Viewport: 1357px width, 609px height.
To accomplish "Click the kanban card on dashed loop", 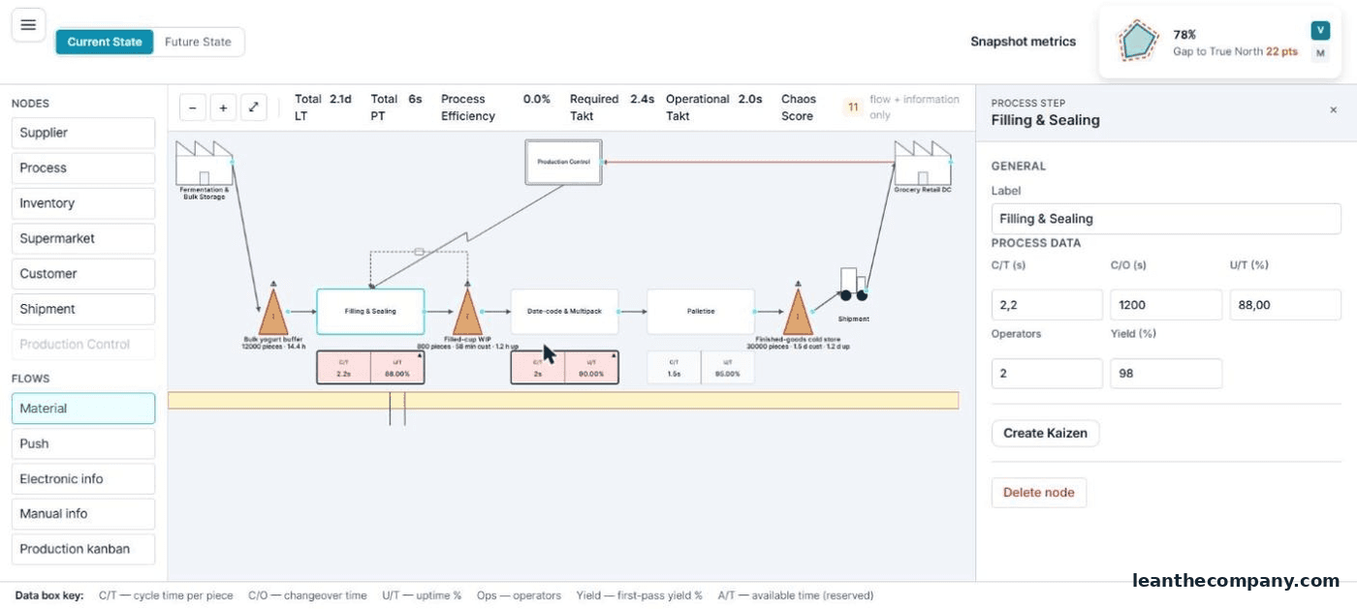I will coord(419,252).
